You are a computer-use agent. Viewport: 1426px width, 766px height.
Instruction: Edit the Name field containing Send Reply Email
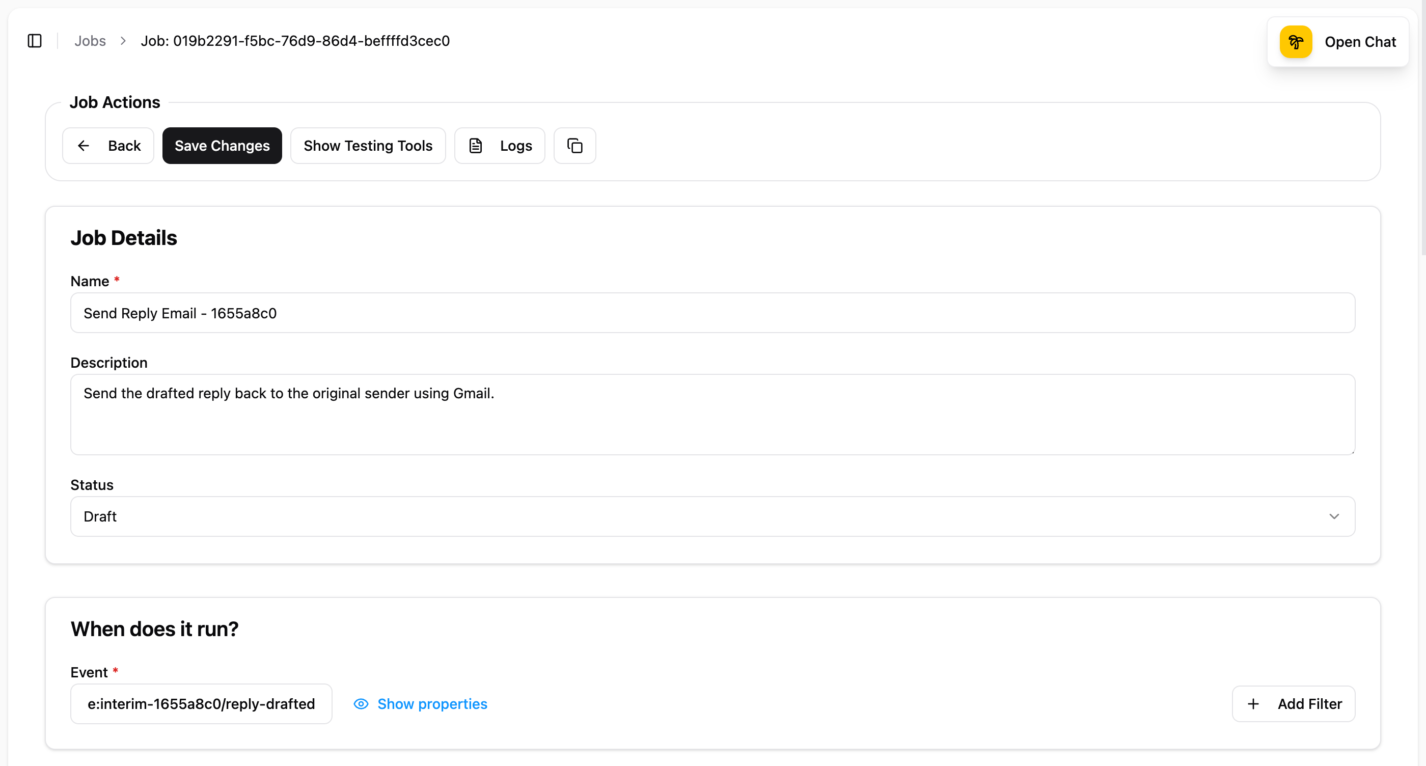(x=712, y=313)
